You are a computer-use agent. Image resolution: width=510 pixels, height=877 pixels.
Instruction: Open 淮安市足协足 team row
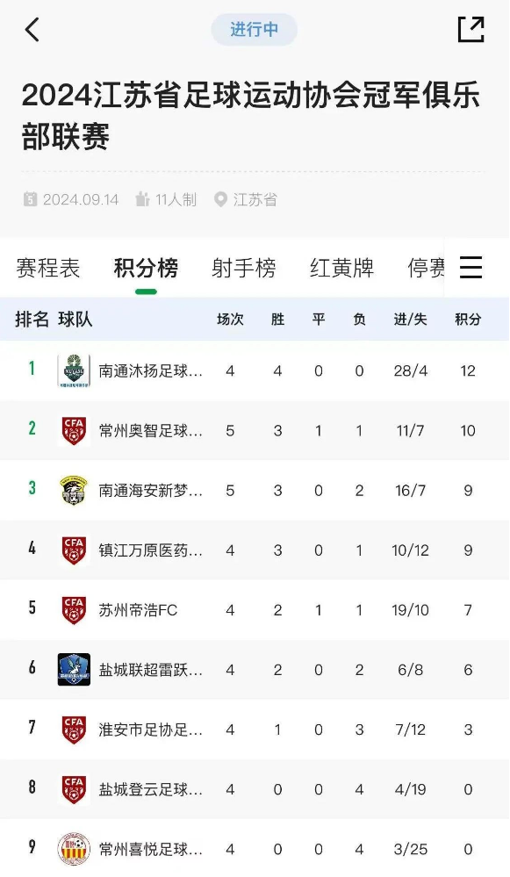pos(255,730)
